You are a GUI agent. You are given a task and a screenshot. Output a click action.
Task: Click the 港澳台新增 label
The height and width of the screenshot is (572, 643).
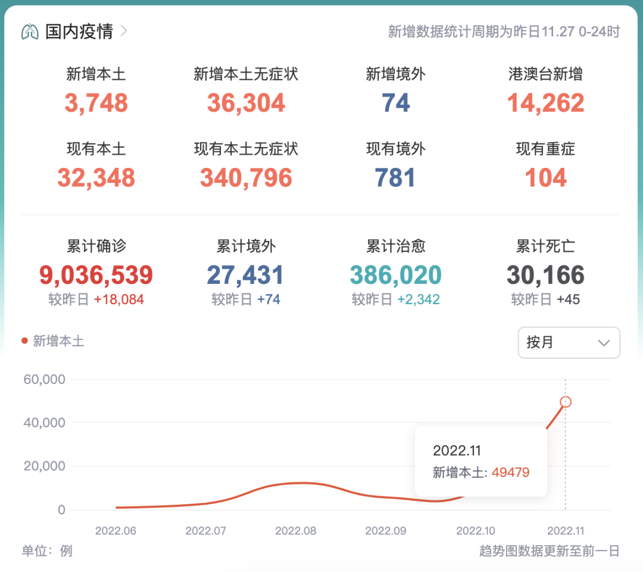[545, 74]
